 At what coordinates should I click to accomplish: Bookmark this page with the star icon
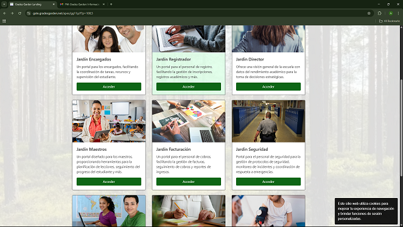[369, 13]
